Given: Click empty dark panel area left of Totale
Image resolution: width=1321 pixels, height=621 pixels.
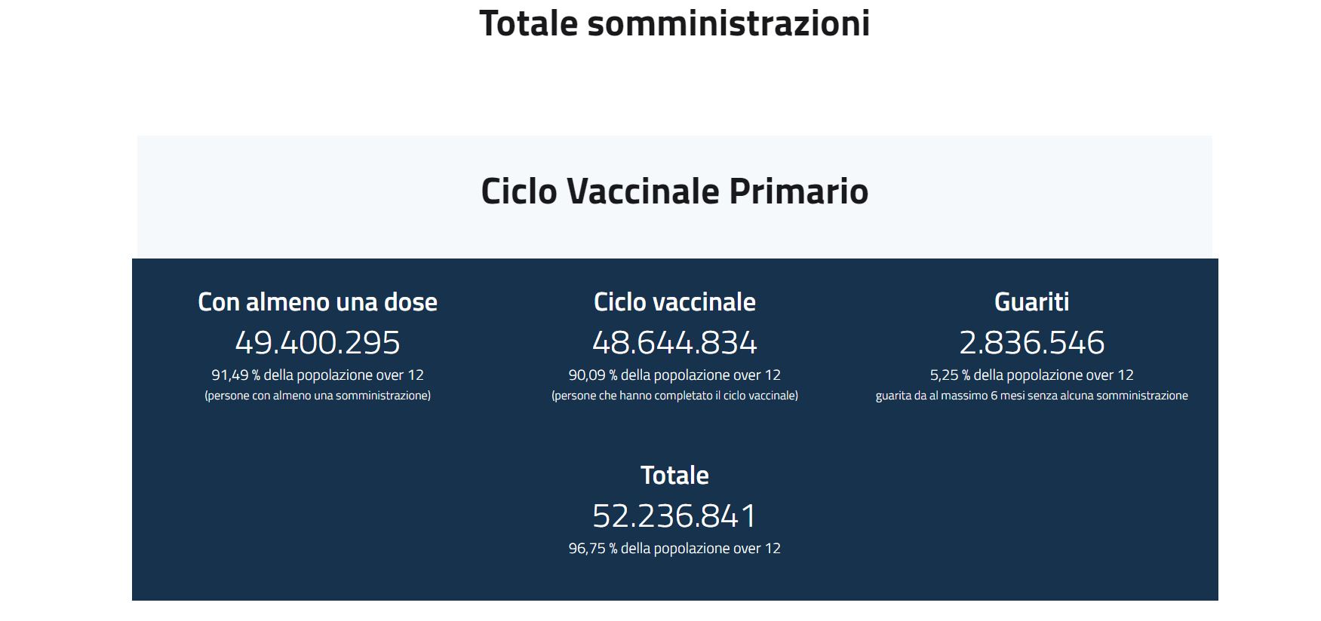Looking at the screenshot, I should coord(339,512).
